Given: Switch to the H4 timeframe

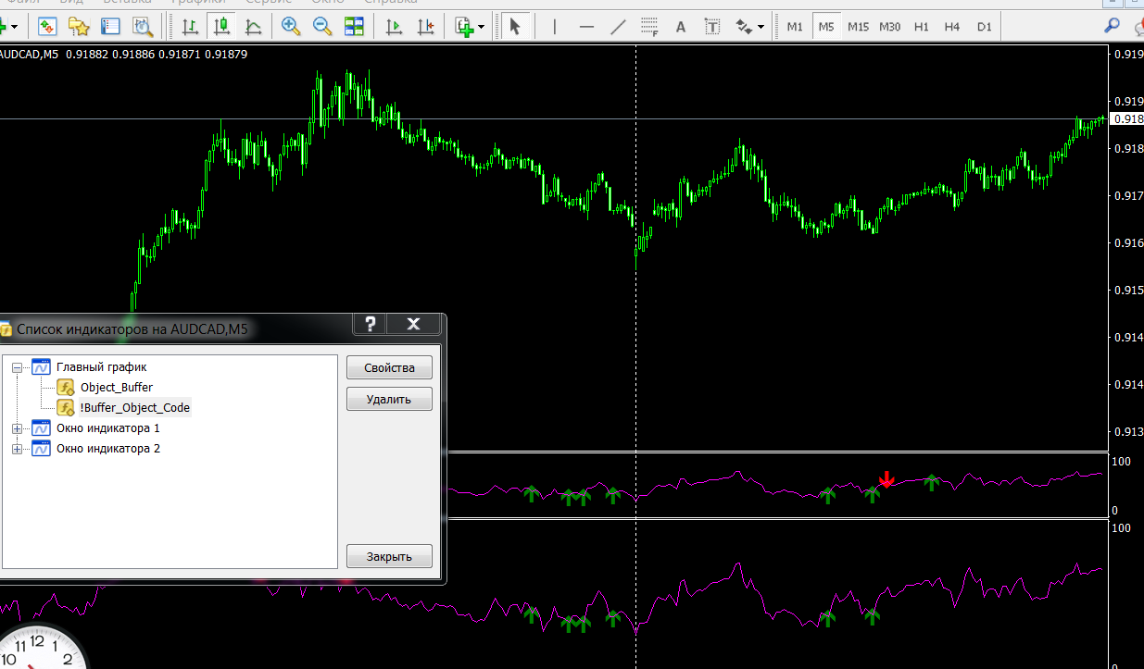Looking at the screenshot, I should click(x=952, y=27).
